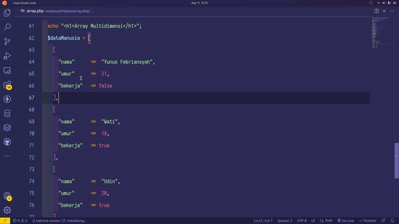399x224 pixels.
Task: Open the Source Control view
Action: 7,42
